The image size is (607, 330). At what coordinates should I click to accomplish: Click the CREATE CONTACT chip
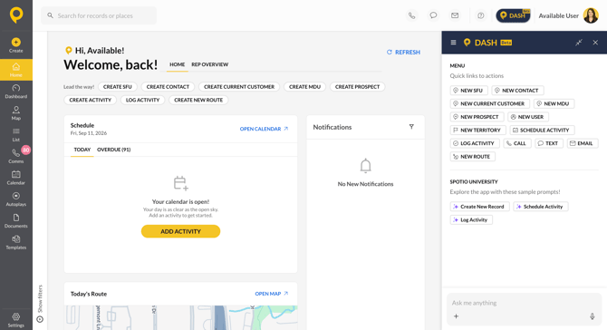point(168,87)
